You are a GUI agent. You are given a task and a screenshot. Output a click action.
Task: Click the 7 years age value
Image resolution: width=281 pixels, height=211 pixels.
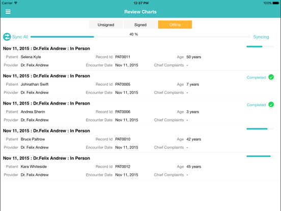click(192, 85)
